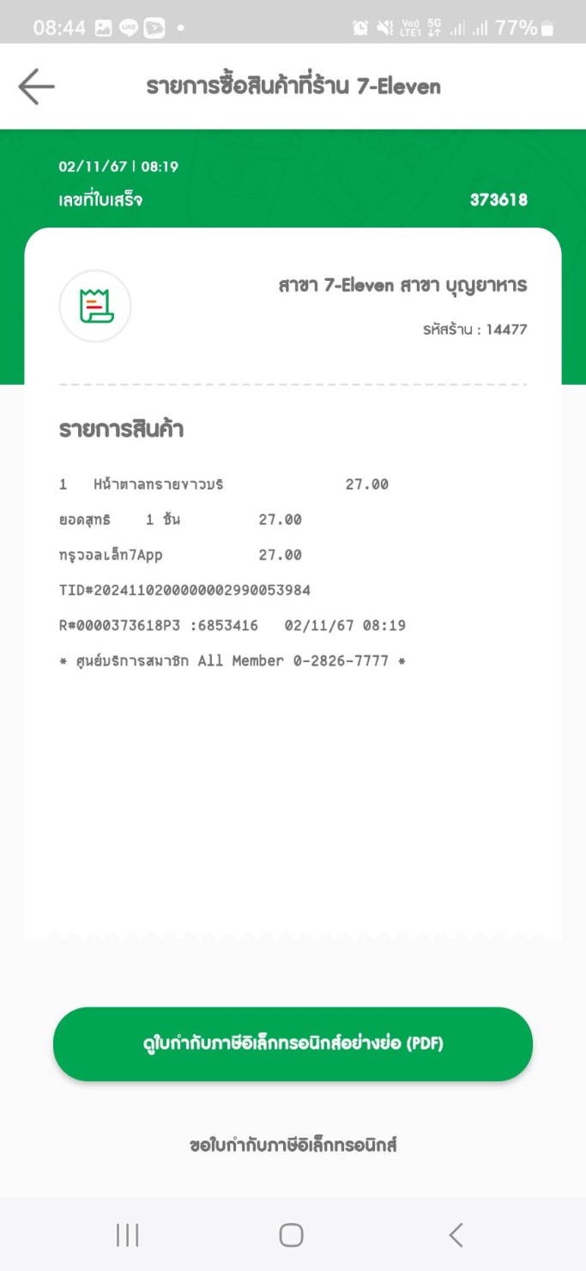Open recent apps navigation button
586x1271 pixels.
[127, 1235]
